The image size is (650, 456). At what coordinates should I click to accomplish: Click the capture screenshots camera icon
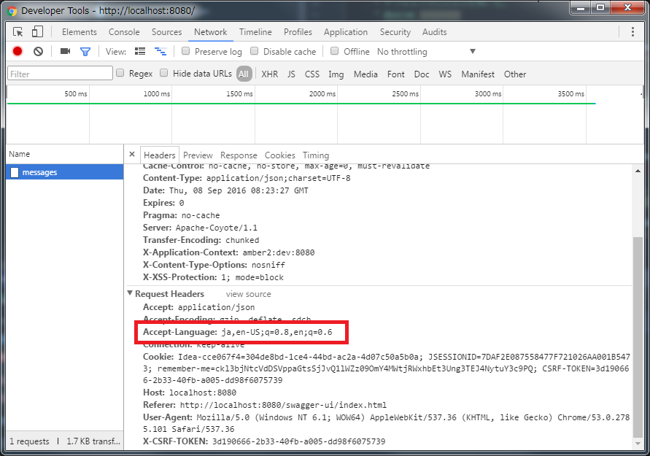click(x=65, y=52)
